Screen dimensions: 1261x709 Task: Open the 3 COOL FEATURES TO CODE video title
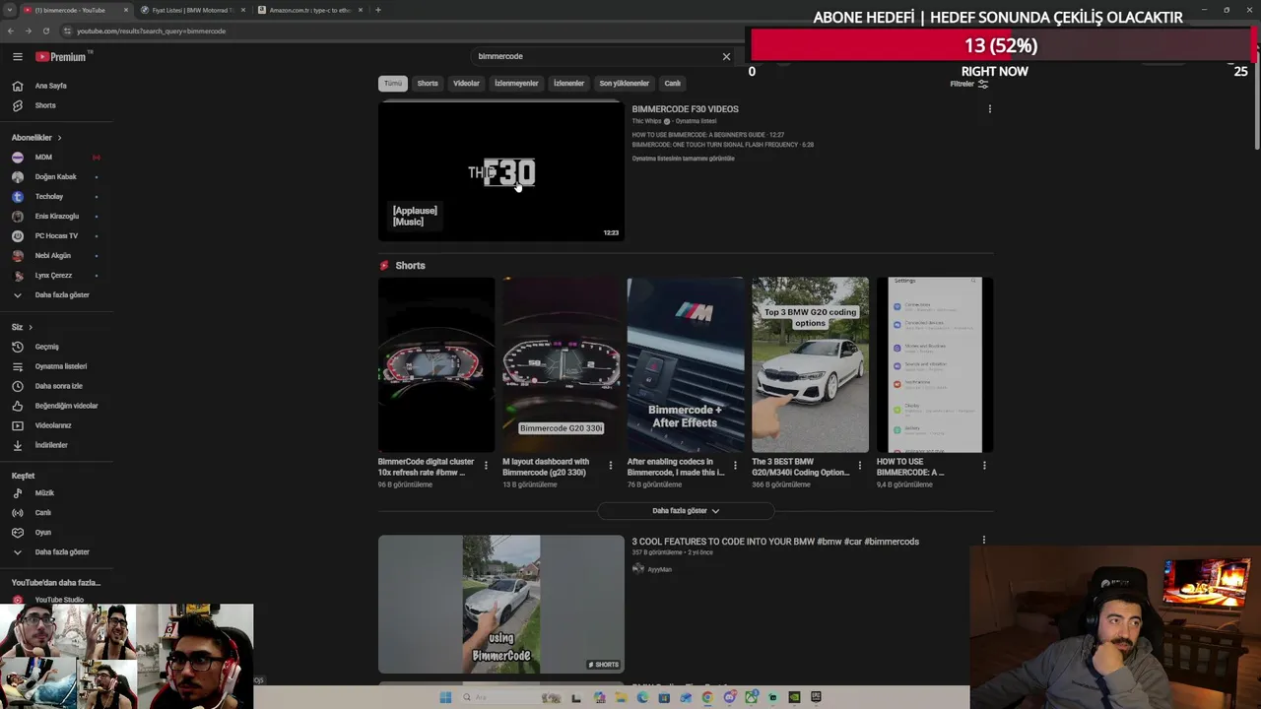coord(775,542)
